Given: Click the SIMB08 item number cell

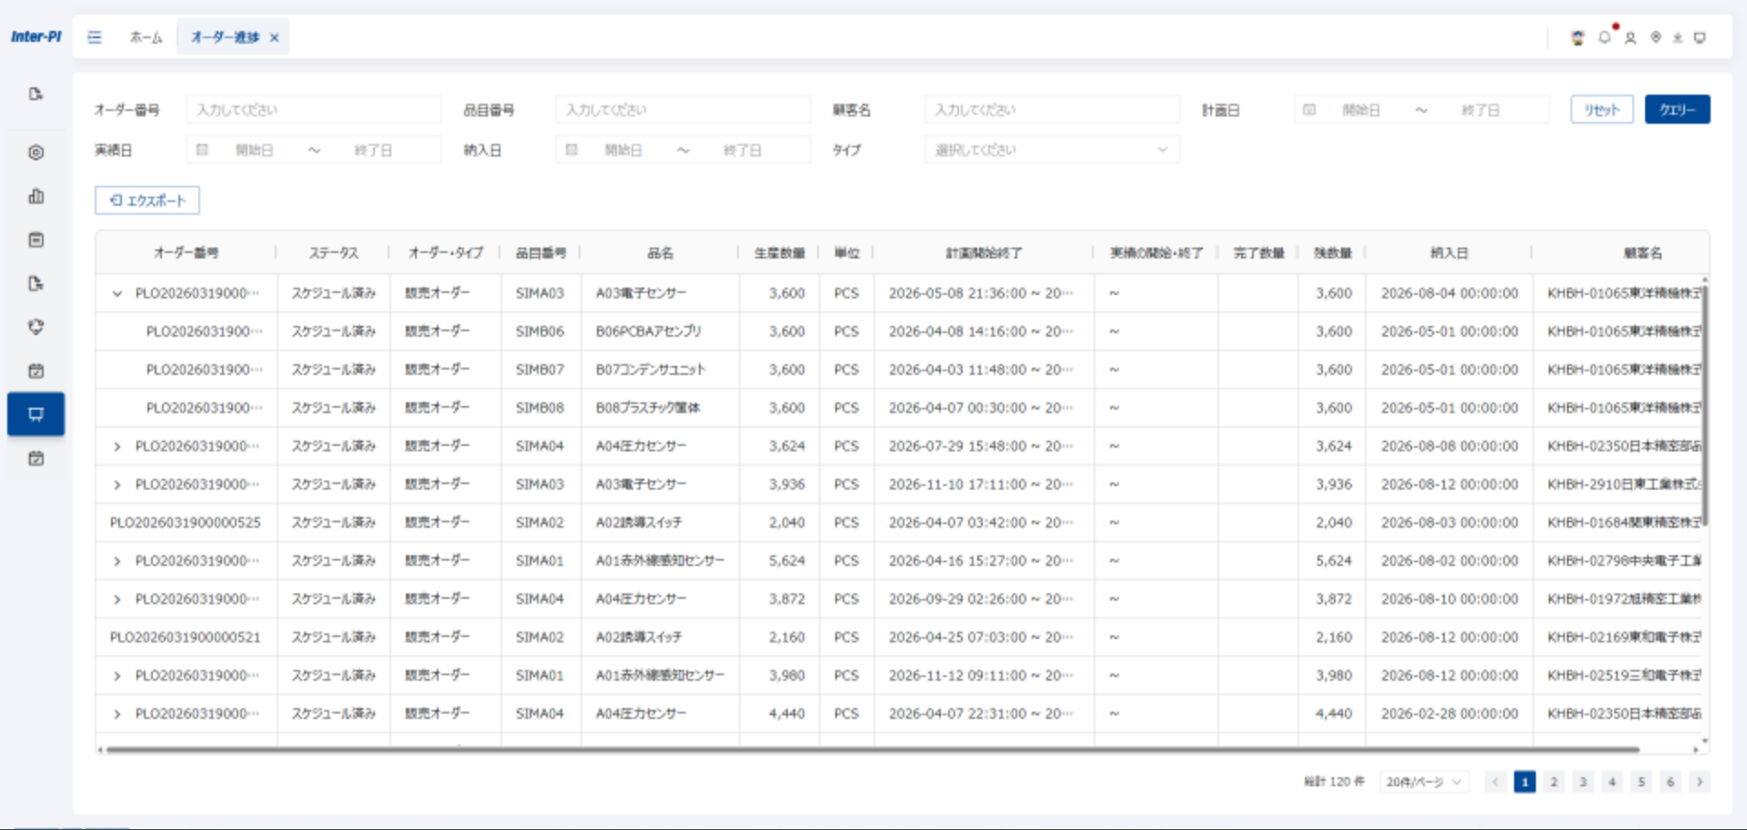Looking at the screenshot, I should point(540,408).
